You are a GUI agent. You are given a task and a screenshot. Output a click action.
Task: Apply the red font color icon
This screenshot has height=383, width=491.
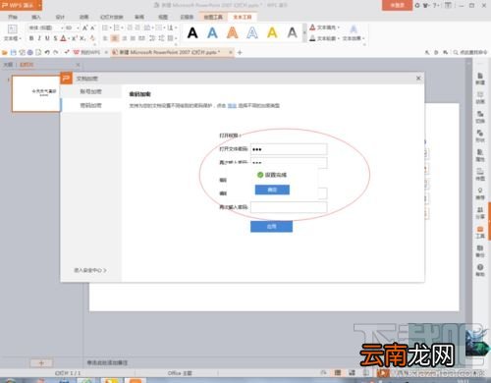pos(64,38)
